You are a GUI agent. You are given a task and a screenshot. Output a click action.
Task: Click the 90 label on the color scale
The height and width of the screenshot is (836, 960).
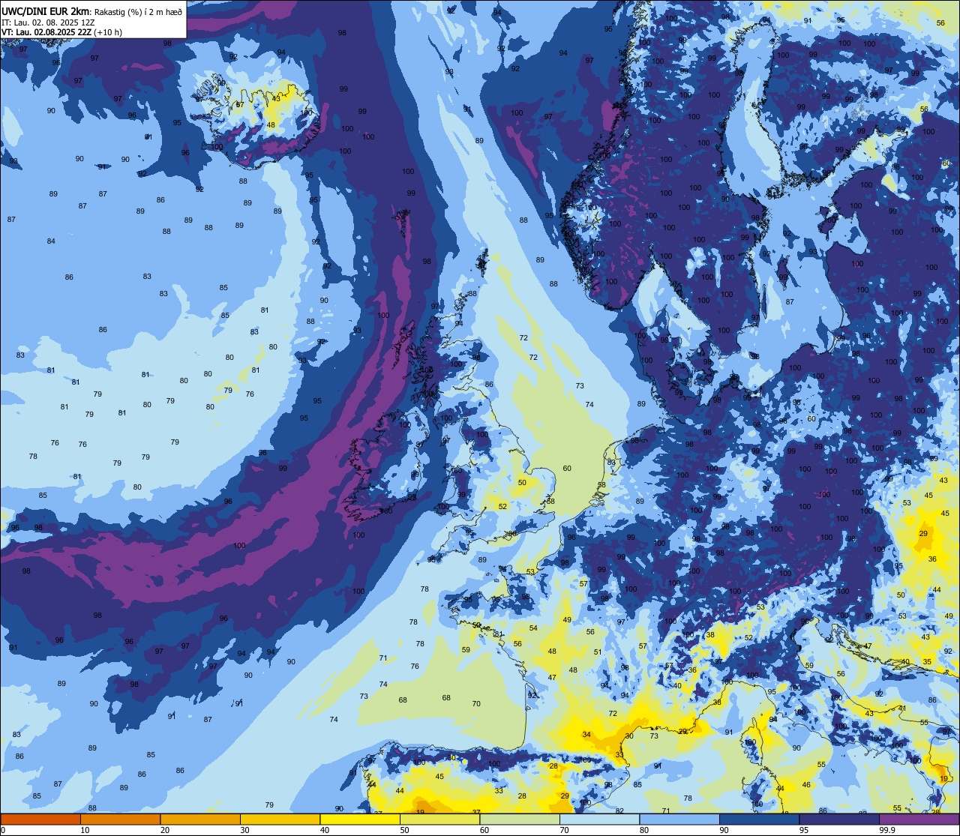pos(724,830)
